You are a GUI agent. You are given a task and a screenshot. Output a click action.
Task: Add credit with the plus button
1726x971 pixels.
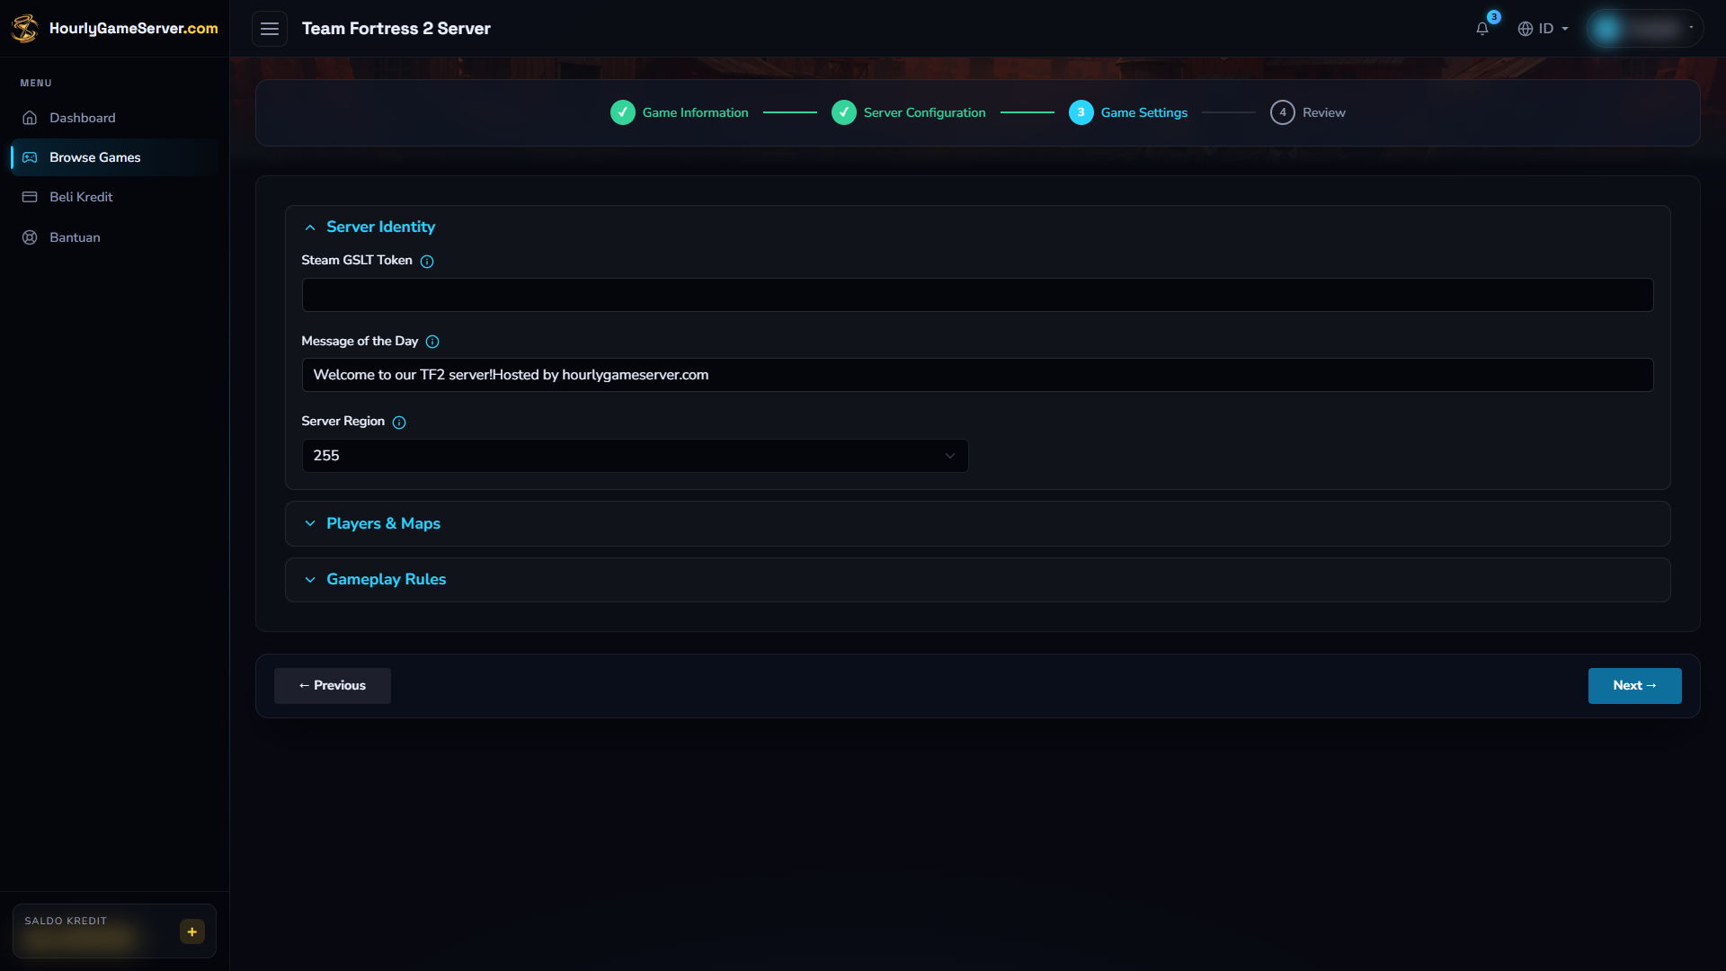tap(191, 931)
